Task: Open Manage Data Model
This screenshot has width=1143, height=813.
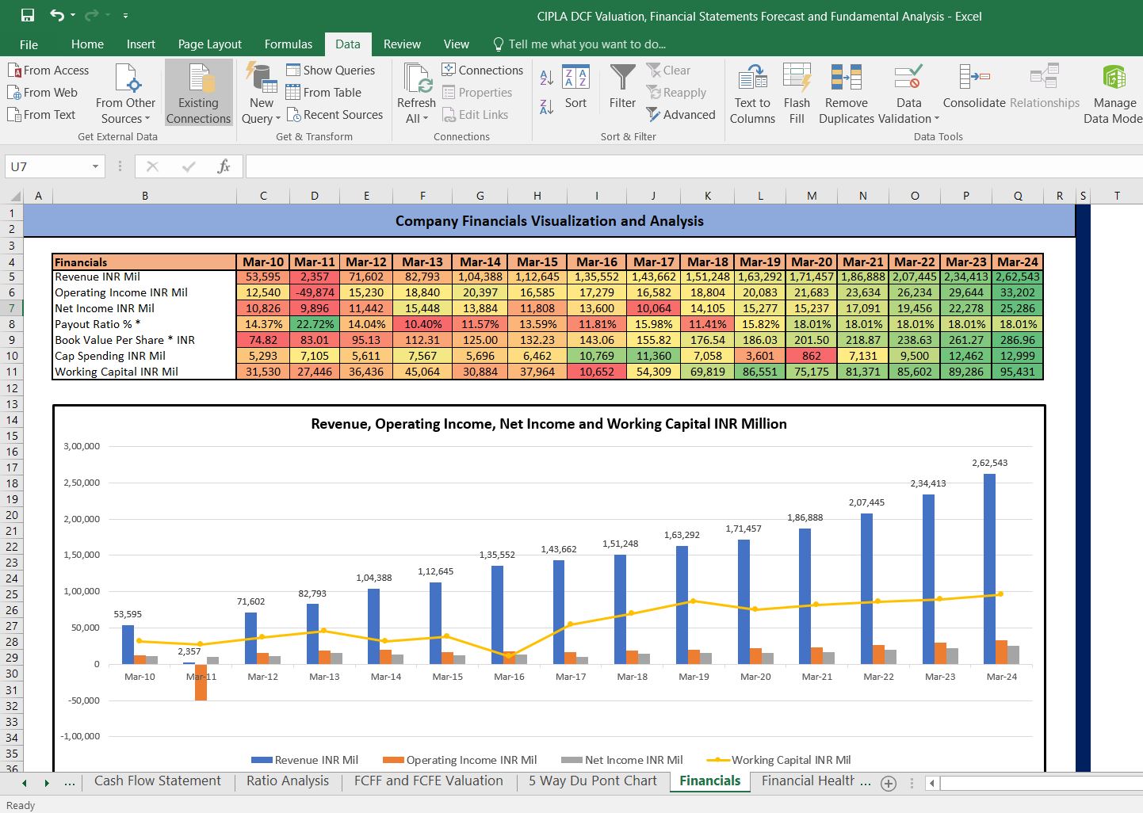Action: tap(1114, 94)
